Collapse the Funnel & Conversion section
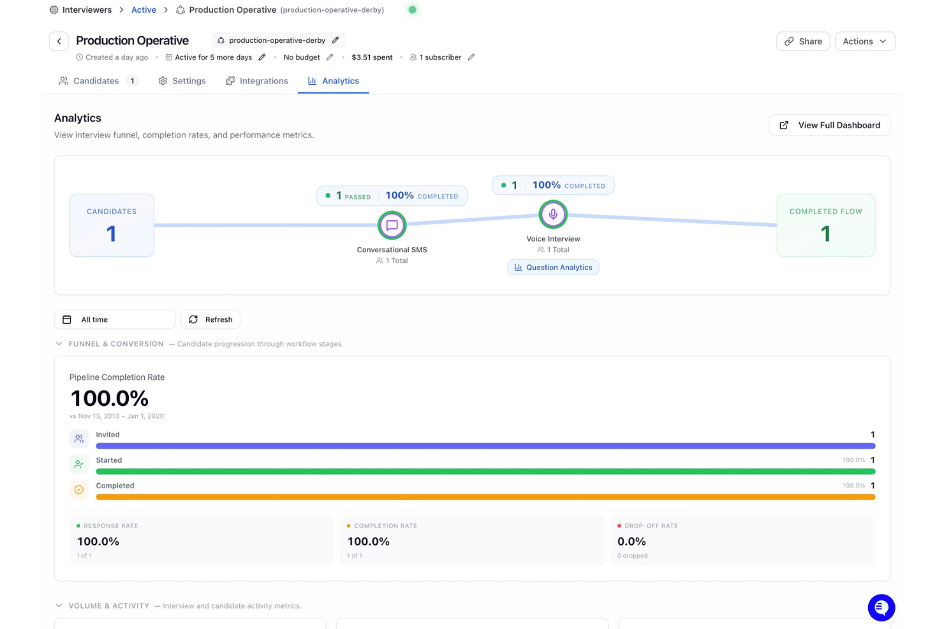944x629 pixels. coord(59,344)
